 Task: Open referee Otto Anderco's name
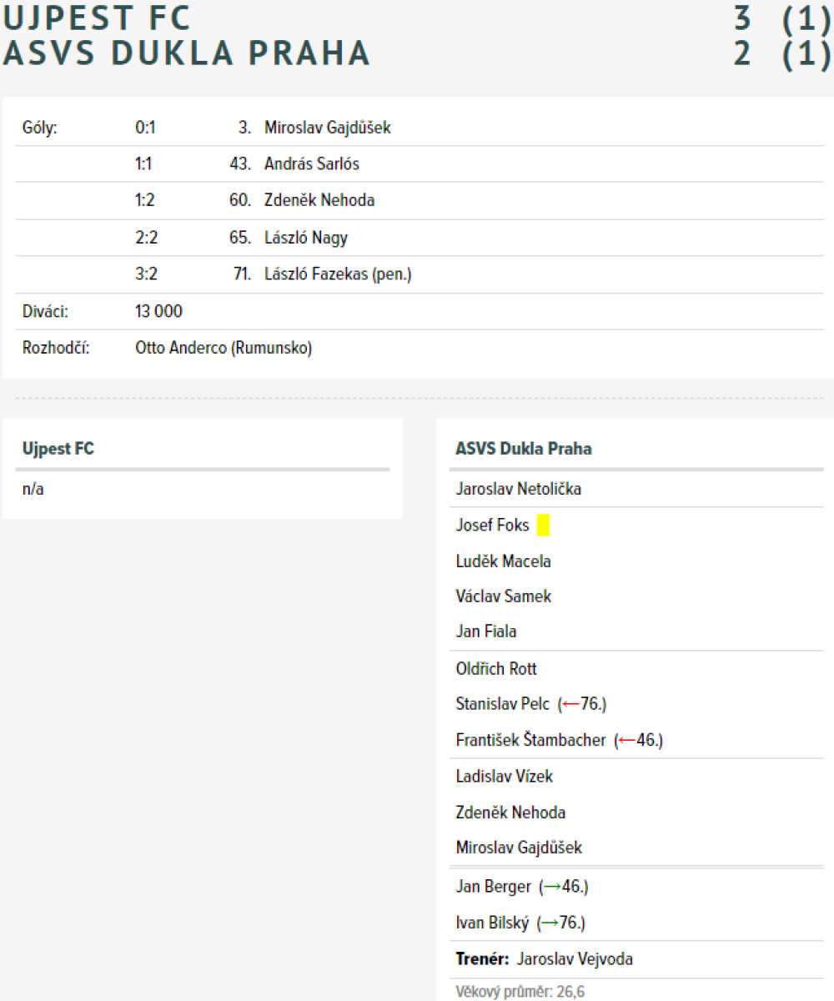click(223, 348)
